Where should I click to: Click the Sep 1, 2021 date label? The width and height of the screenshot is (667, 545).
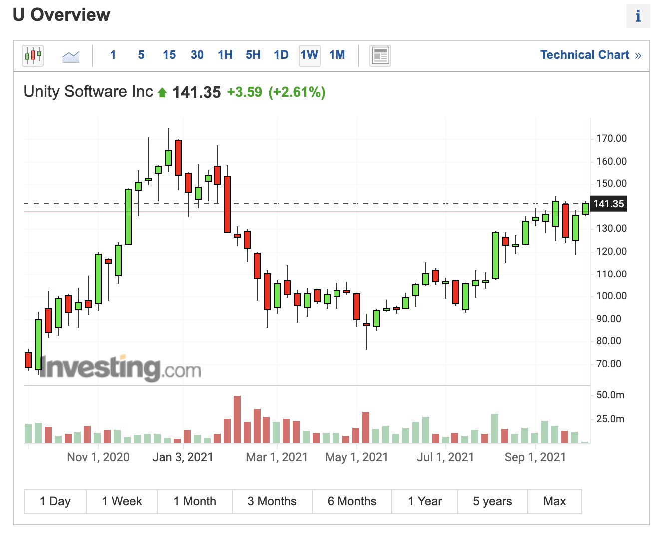coord(535,457)
